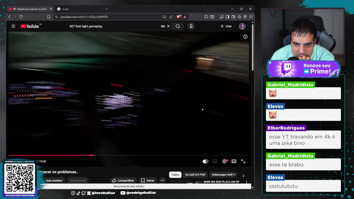Open the browser extensions puzzle icon
The height and width of the screenshot is (199, 354).
(206, 17)
